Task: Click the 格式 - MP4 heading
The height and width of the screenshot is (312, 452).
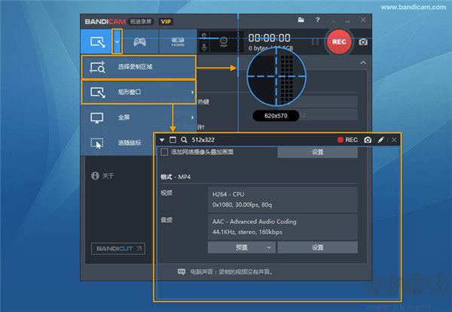Action: [x=176, y=177]
